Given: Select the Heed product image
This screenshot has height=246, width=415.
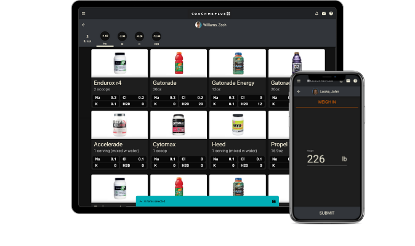Looking at the screenshot, I should click(x=238, y=125).
